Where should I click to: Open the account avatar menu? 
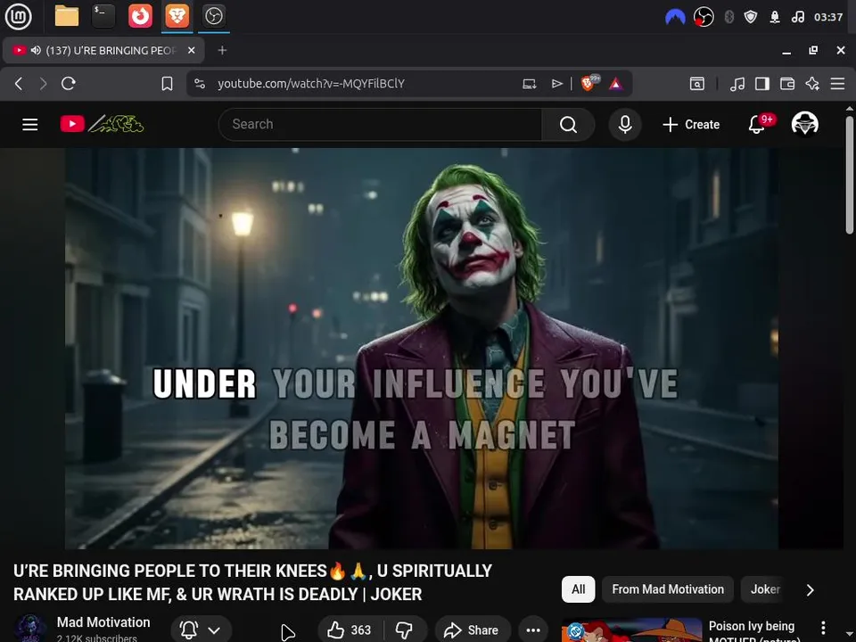click(805, 124)
